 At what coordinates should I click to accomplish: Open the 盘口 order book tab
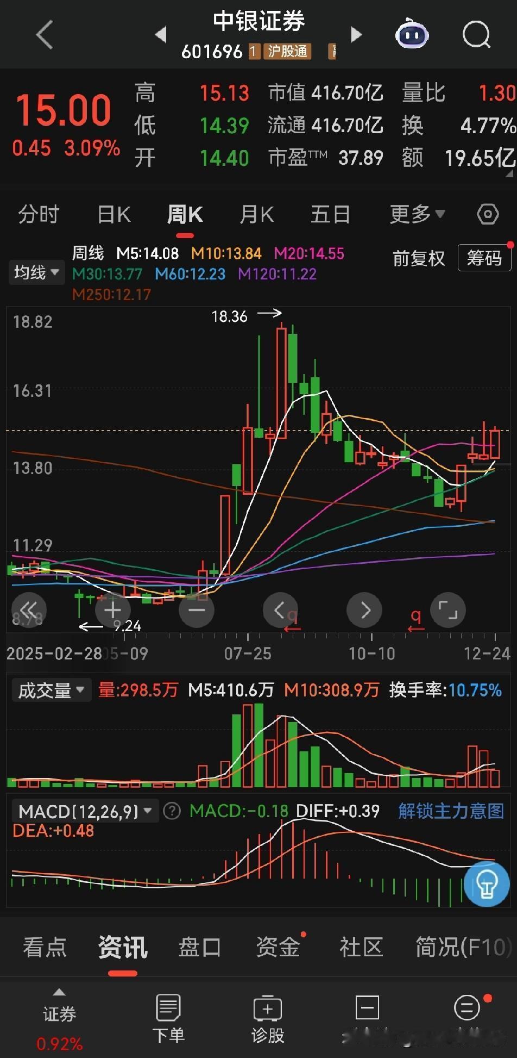coord(200,947)
